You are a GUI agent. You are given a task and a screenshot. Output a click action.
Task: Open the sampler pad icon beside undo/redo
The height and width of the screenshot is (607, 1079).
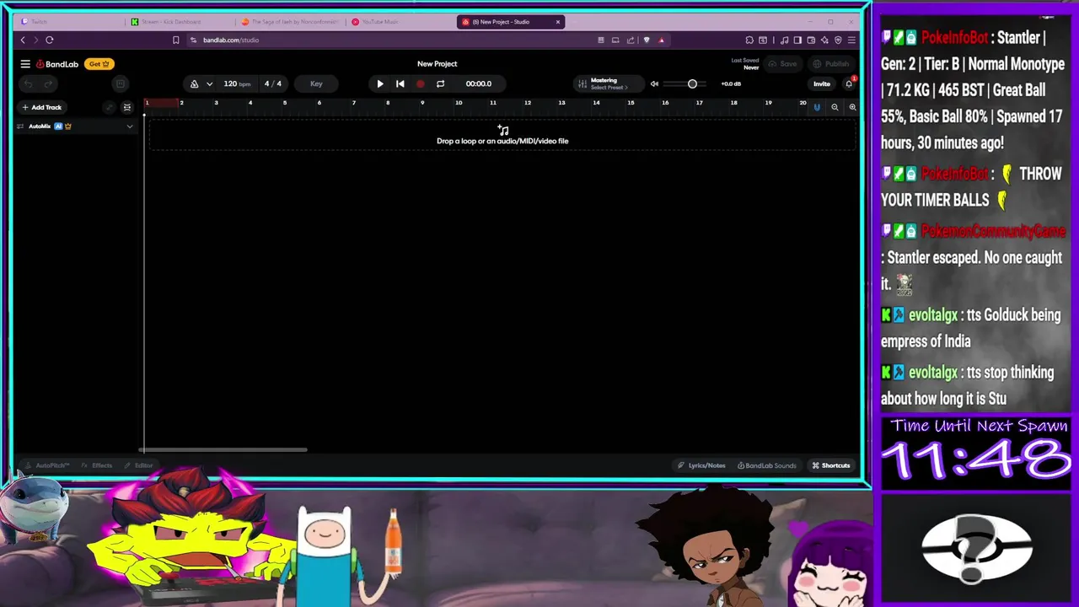(121, 83)
